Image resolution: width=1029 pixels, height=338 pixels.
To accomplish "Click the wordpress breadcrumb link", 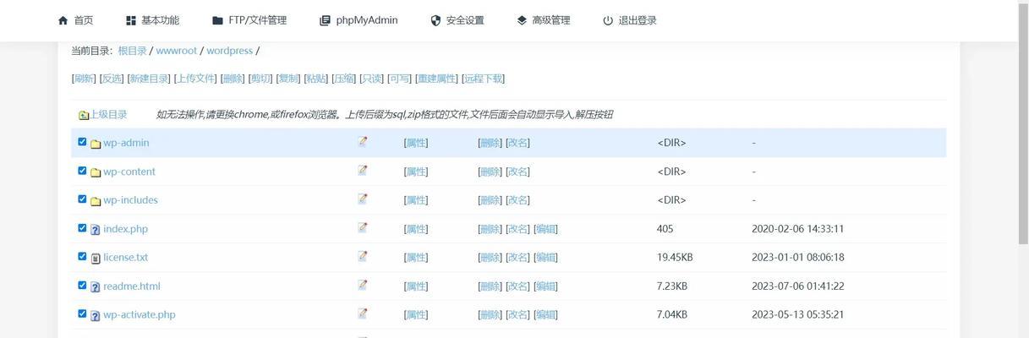I will click(229, 51).
